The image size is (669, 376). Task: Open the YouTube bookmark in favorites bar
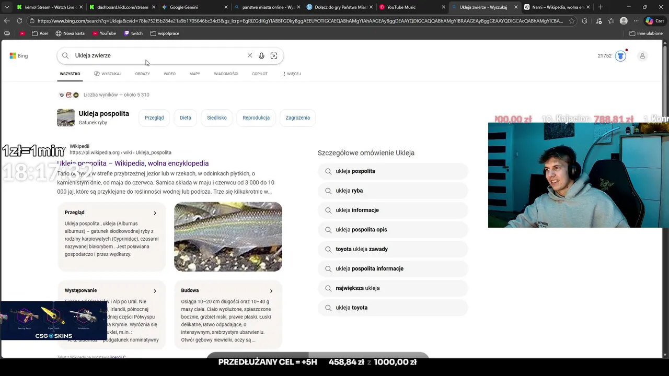click(104, 33)
